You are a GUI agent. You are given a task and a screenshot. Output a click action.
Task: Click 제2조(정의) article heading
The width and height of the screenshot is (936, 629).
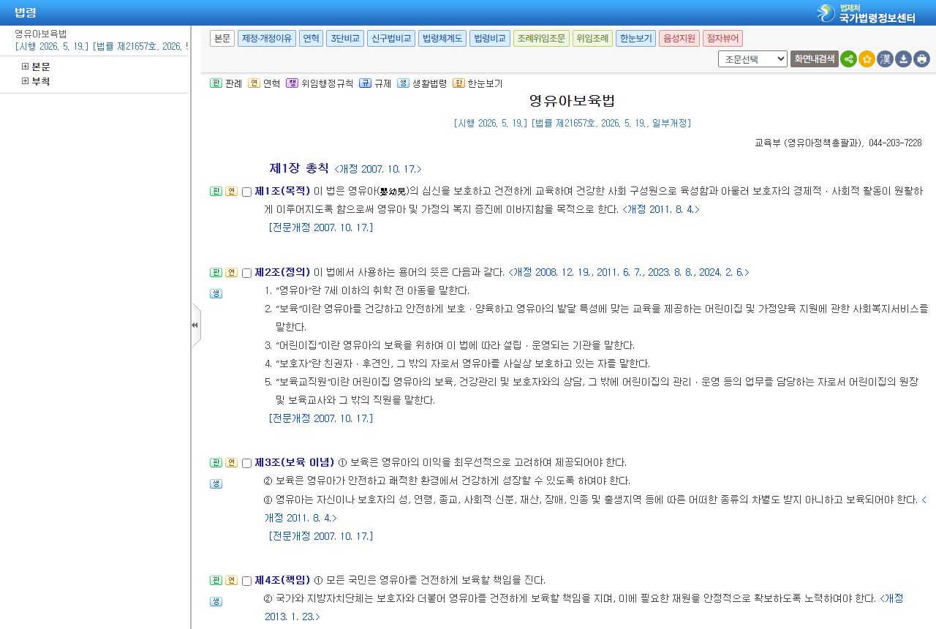coord(282,272)
